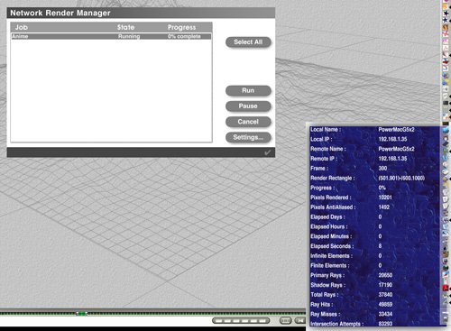This screenshot has width=451, height=331.
Task: Click the Job column header
Action: click(22, 27)
